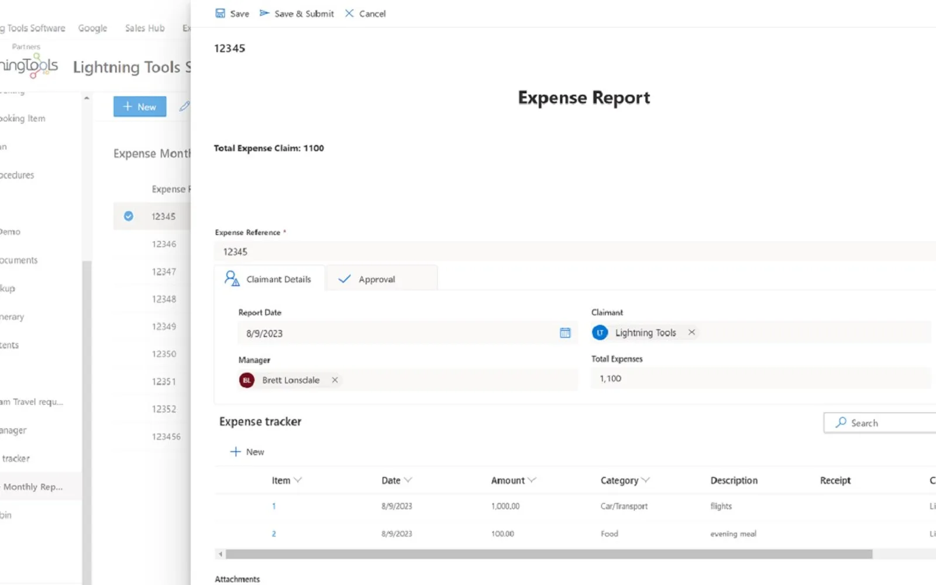Remove Brett Lonsdale from the Manager field
This screenshot has width=936, height=585.
pyautogui.click(x=335, y=380)
